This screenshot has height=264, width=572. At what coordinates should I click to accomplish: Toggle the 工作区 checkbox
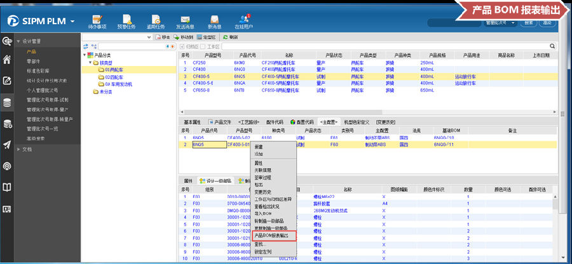pos(203,46)
